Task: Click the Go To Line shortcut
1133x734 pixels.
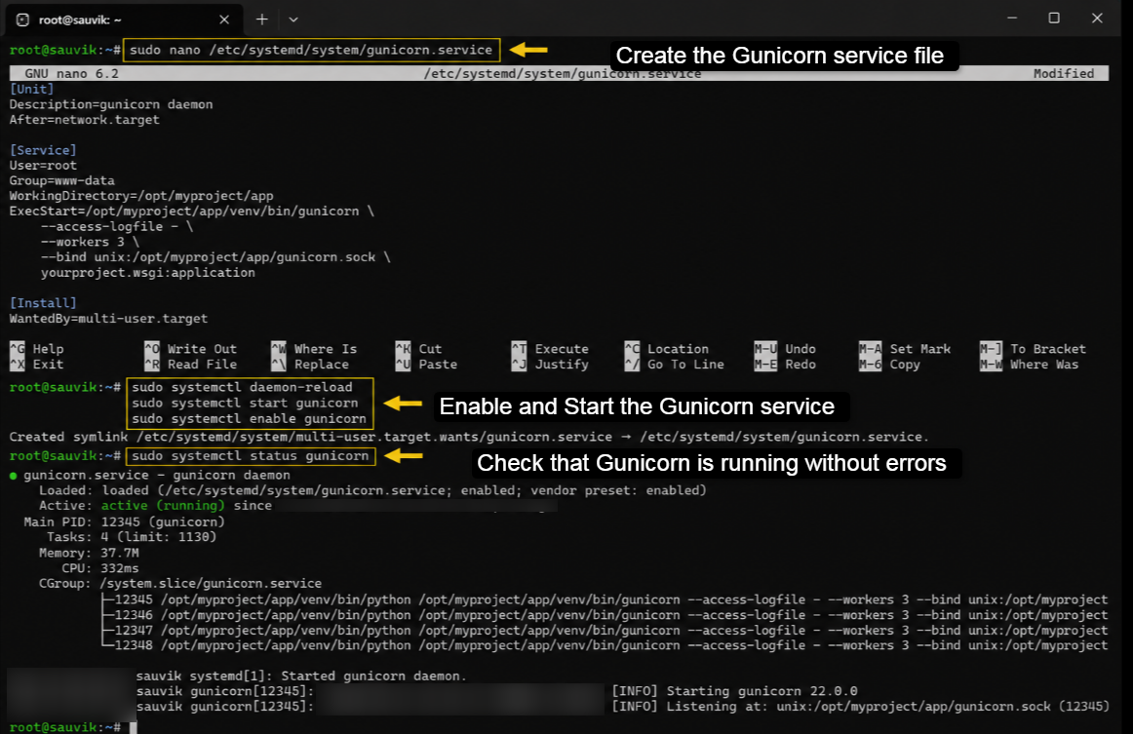Action: [674, 365]
